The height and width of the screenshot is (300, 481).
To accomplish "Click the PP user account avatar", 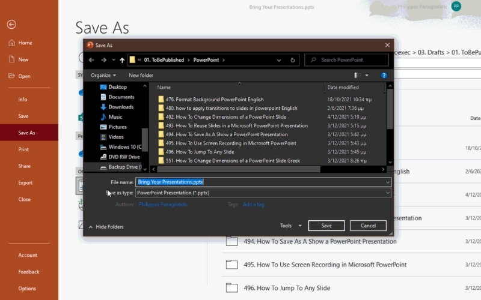I will [456, 6].
